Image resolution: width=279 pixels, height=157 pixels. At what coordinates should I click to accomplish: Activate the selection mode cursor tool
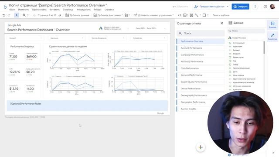[17, 15]
